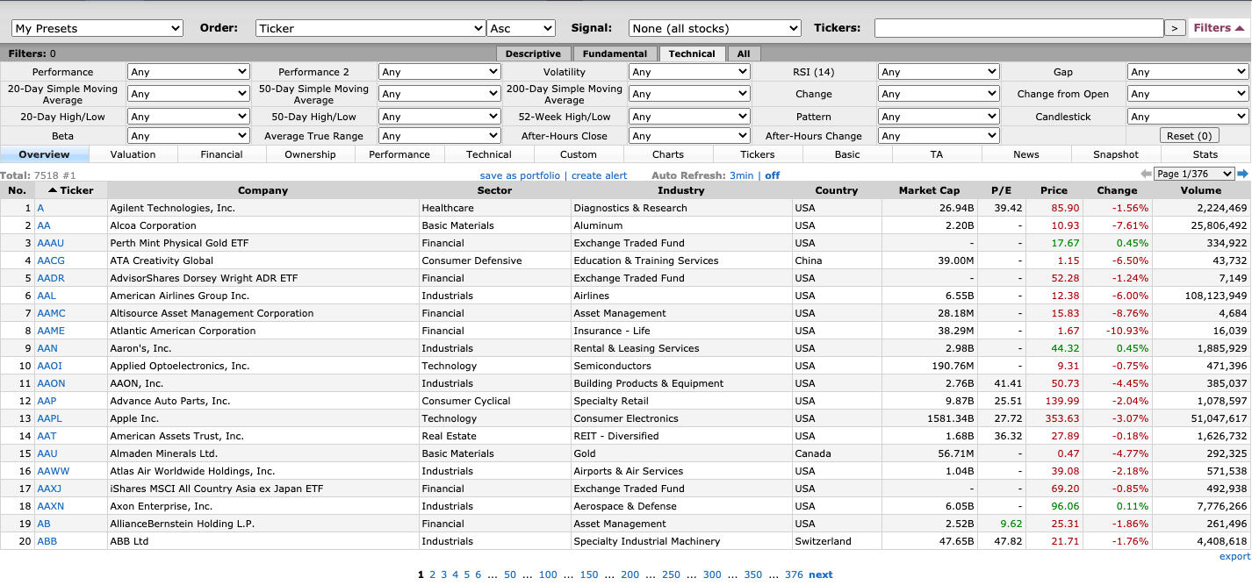
Task: Open ABB ticker link
Action: point(47,541)
